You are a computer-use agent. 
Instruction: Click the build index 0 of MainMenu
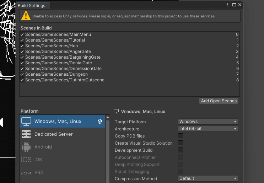[237, 34]
